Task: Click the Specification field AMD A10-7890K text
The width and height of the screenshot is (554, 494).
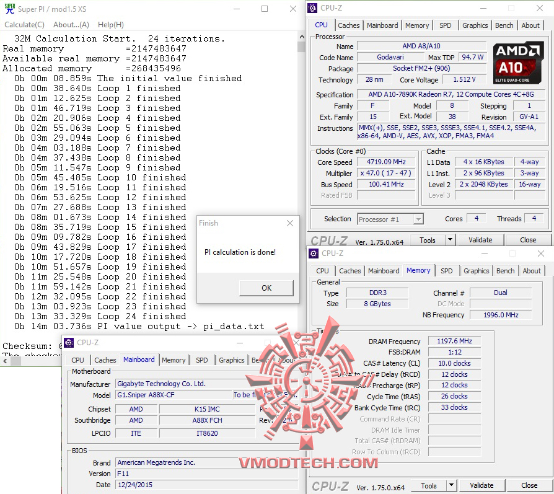Action: click(x=451, y=94)
